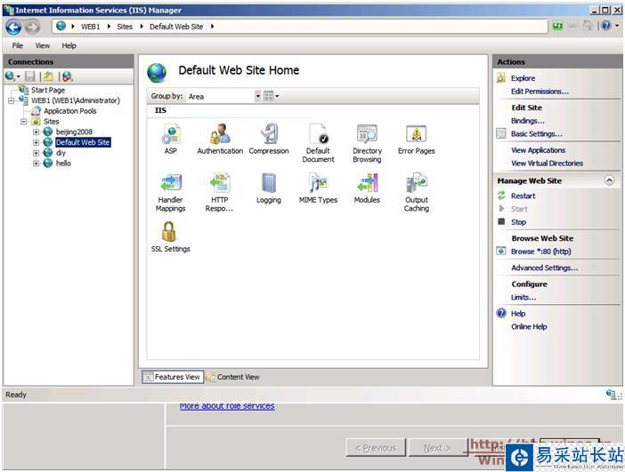Click the Up one level folder icon
This screenshot has height=472, width=625.
coord(49,76)
